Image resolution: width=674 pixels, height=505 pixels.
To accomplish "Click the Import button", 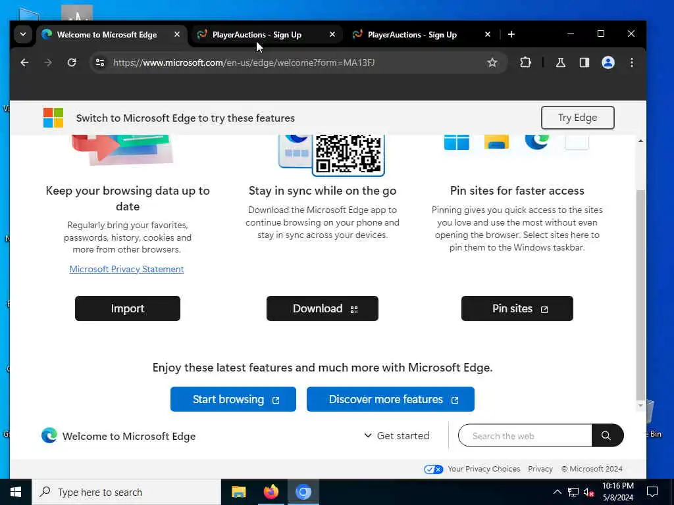I will (x=128, y=308).
